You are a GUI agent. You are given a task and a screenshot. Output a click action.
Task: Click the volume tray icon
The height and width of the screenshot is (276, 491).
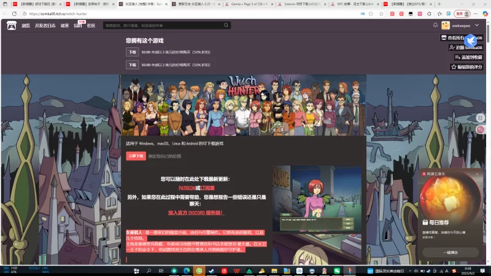[x=416, y=271]
